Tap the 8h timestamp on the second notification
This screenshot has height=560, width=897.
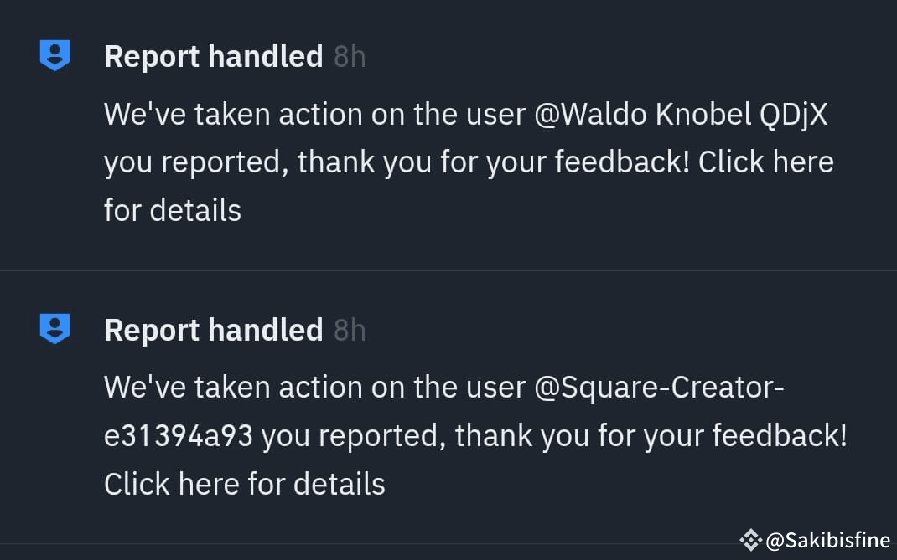click(350, 331)
